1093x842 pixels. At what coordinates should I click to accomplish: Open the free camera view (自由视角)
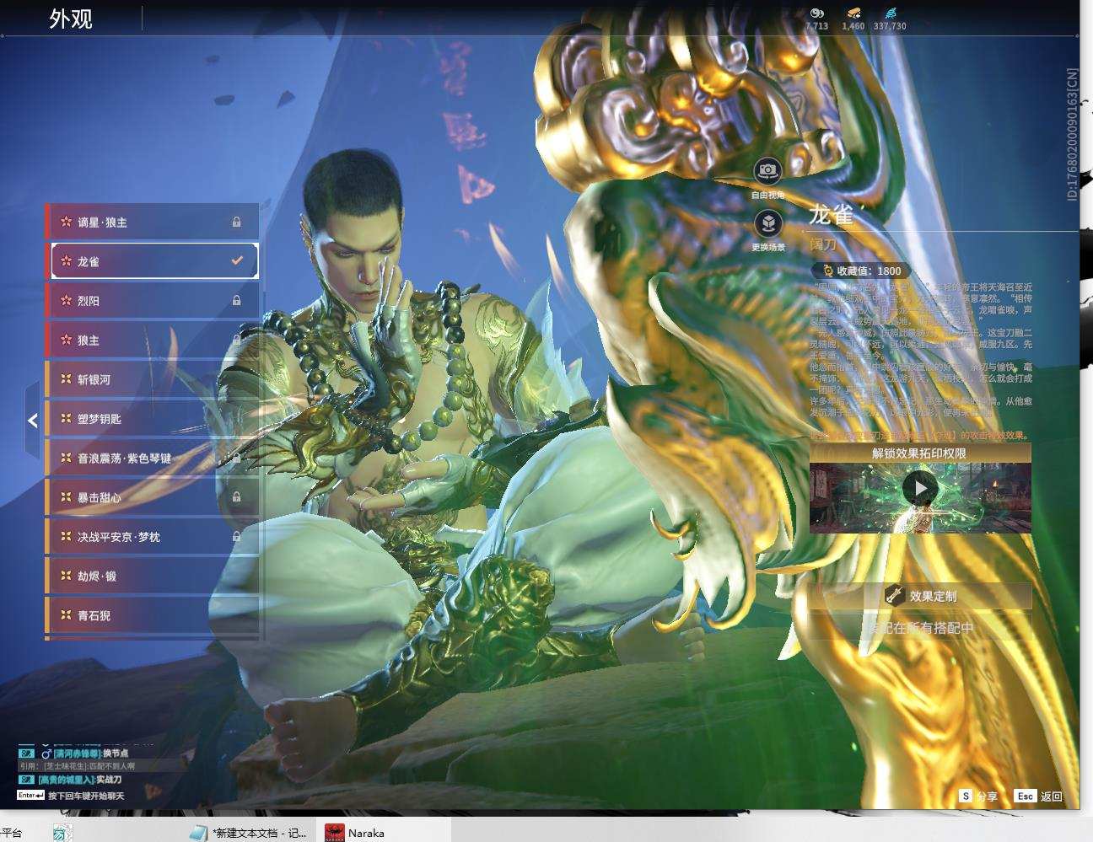coord(767,171)
